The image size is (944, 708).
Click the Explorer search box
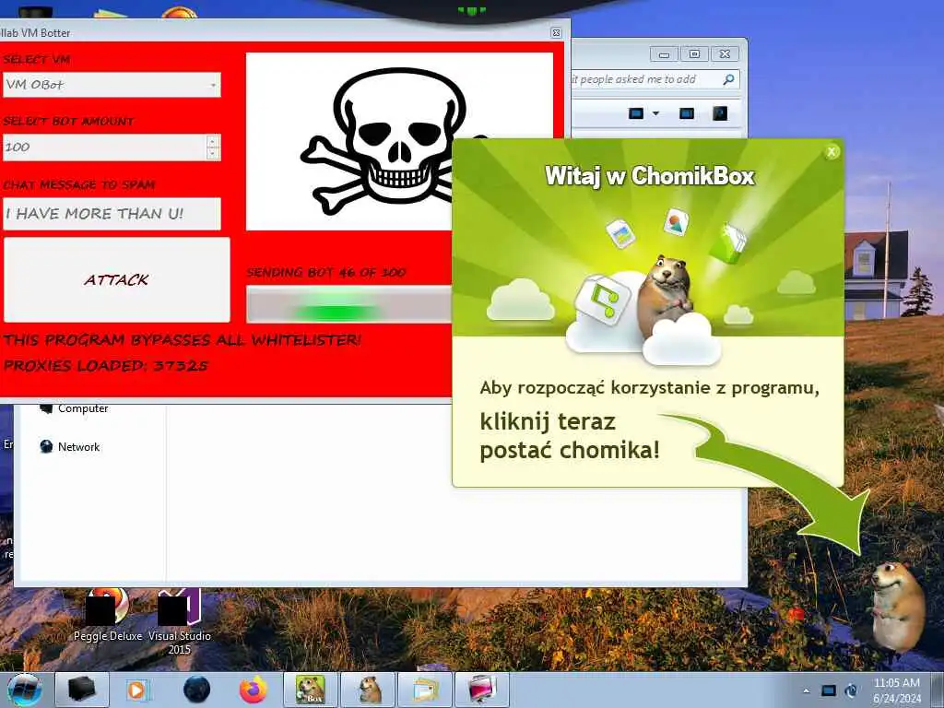[655, 79]
